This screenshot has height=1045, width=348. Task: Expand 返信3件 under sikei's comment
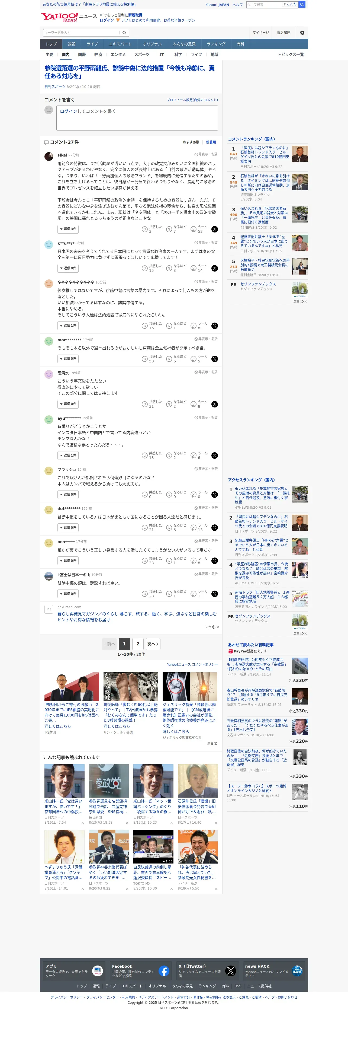tap(68, 229)
